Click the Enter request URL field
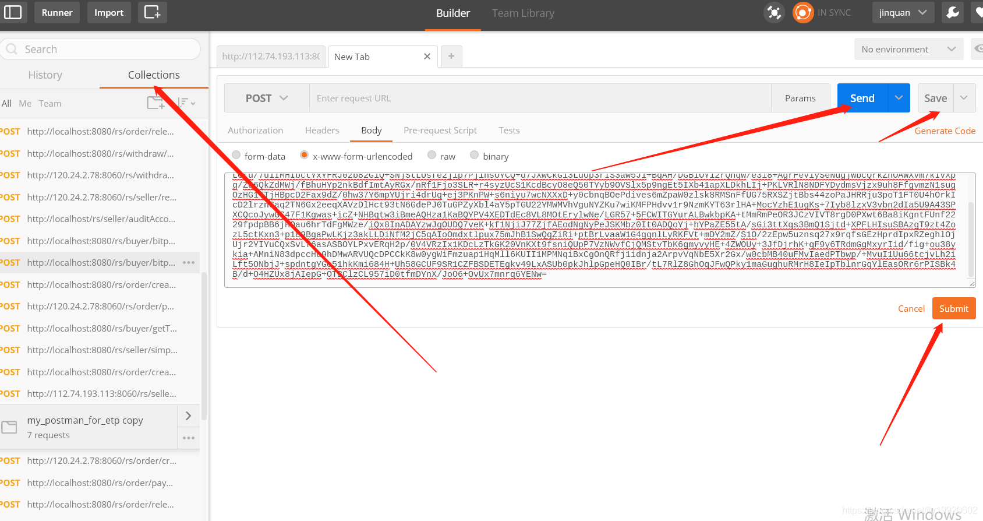Viewport: 983px width, 521px height. click(x=540, y=98)
